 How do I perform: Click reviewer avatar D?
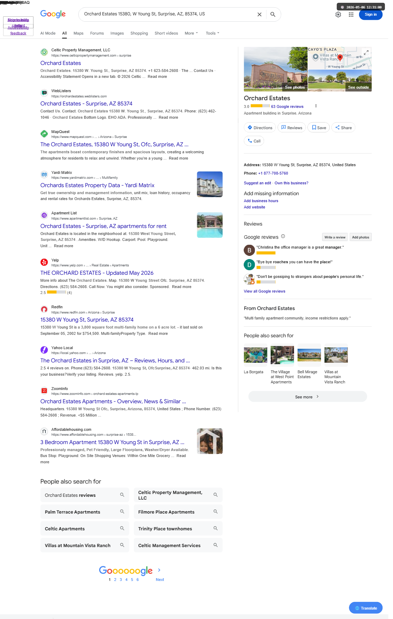[x=249, y=265]
